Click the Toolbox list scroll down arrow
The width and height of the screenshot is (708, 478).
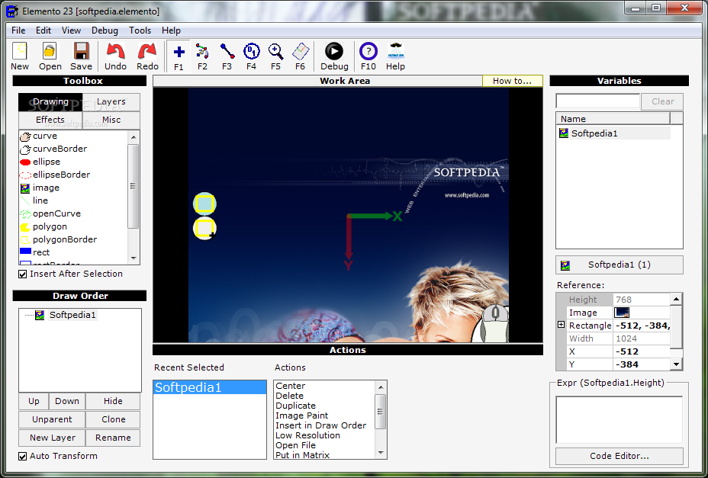134,258
